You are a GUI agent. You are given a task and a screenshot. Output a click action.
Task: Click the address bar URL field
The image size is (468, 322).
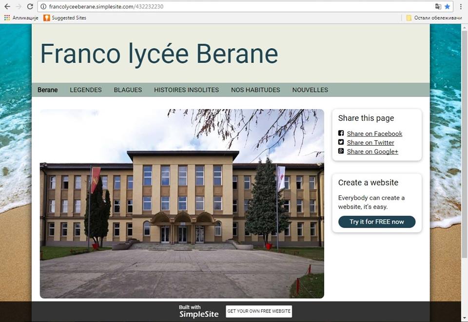coord(234,7)
